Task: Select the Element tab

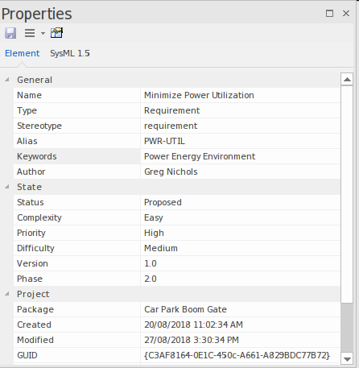Action: [23, 53]
